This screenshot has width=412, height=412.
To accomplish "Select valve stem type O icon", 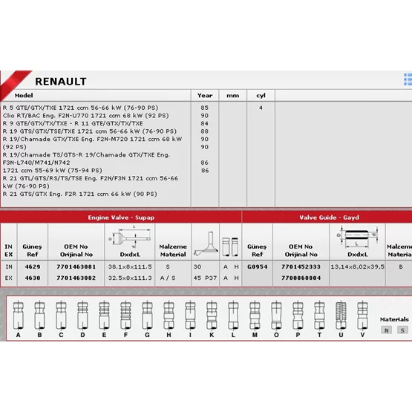I will (x=276, y=315).
